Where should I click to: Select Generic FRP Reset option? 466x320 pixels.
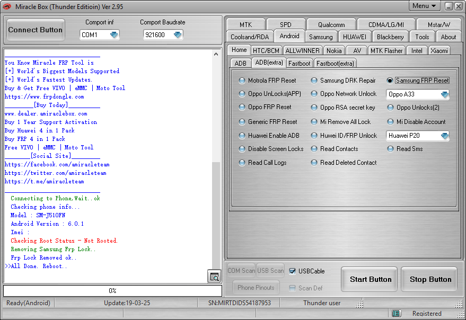pos(268,122)
